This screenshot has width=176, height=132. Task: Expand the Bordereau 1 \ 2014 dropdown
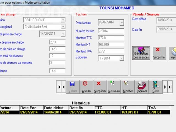122,58
